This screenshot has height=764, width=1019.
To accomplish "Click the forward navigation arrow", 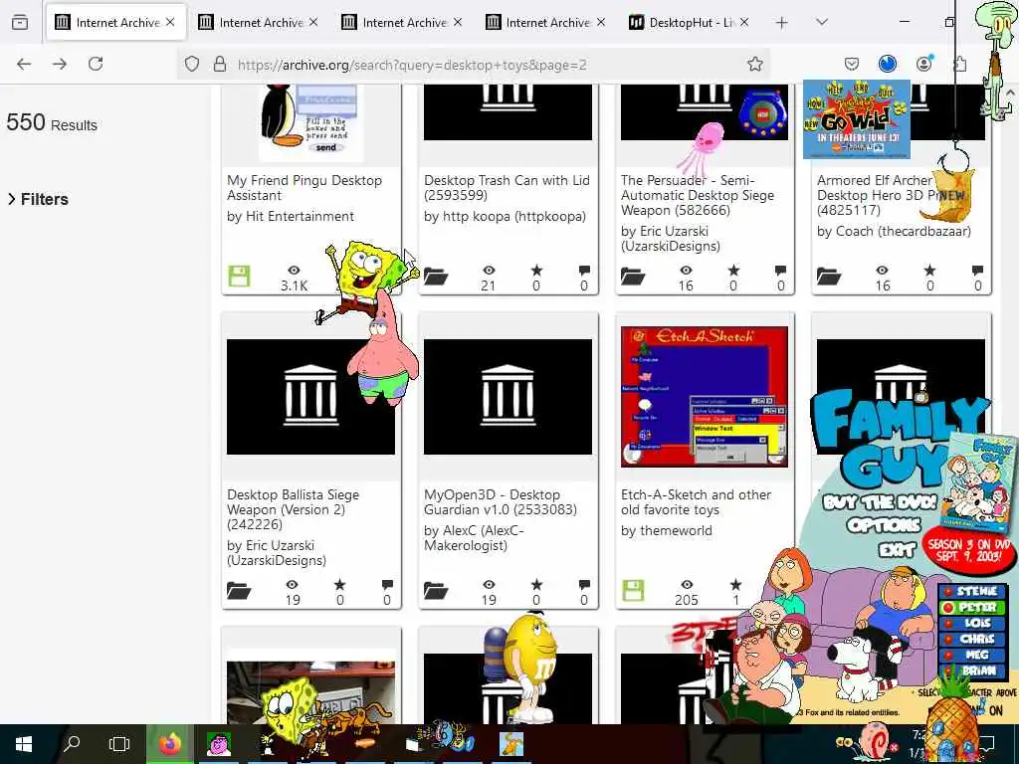I will pos(60,64).
